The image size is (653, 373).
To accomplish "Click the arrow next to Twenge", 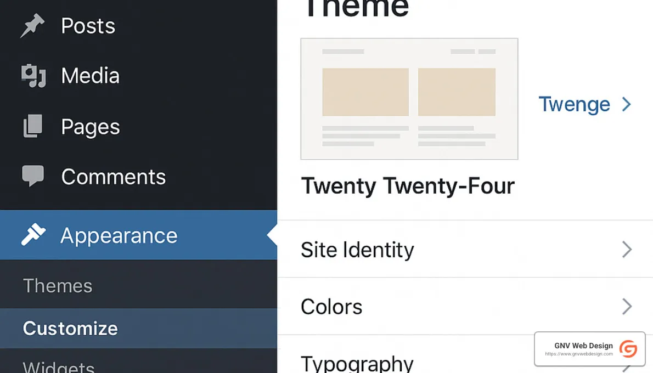I will [626, 104].
